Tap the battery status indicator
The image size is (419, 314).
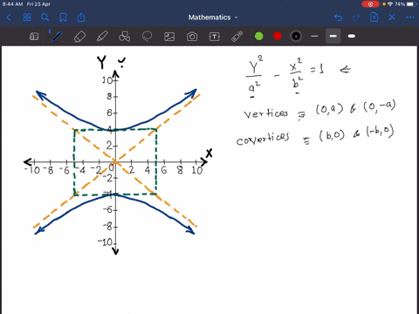(410, 4)
